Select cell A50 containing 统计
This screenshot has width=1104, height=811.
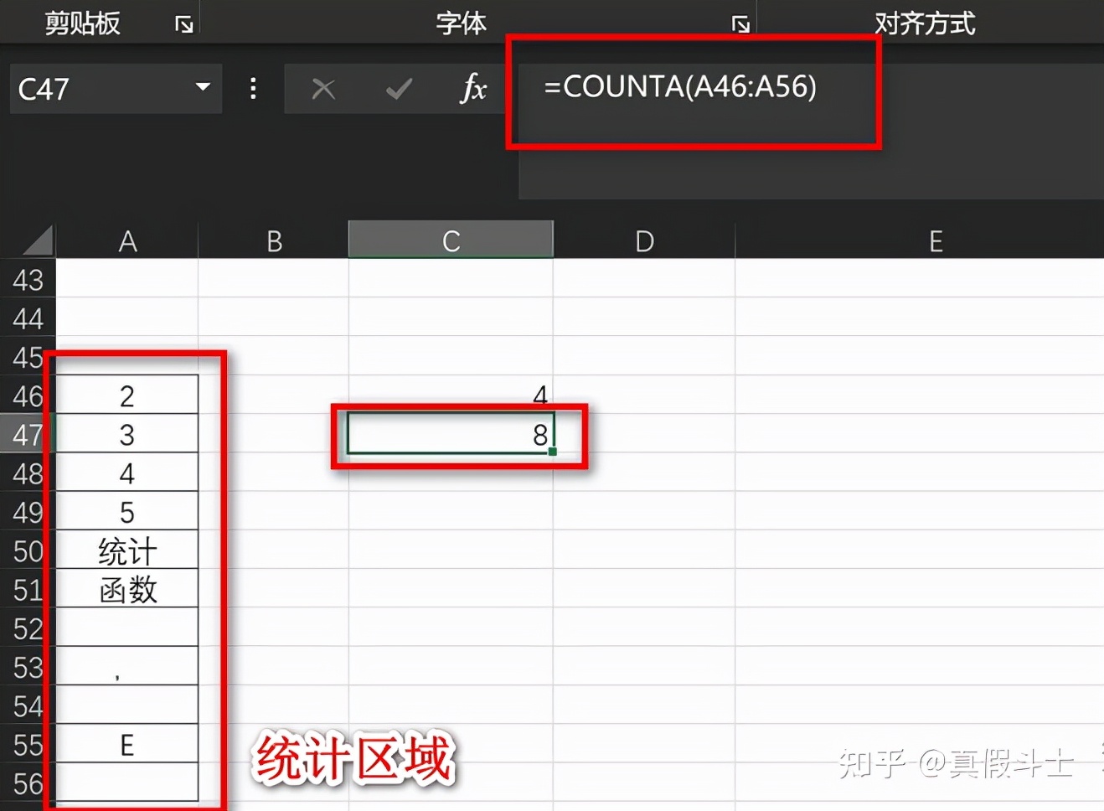126,550
